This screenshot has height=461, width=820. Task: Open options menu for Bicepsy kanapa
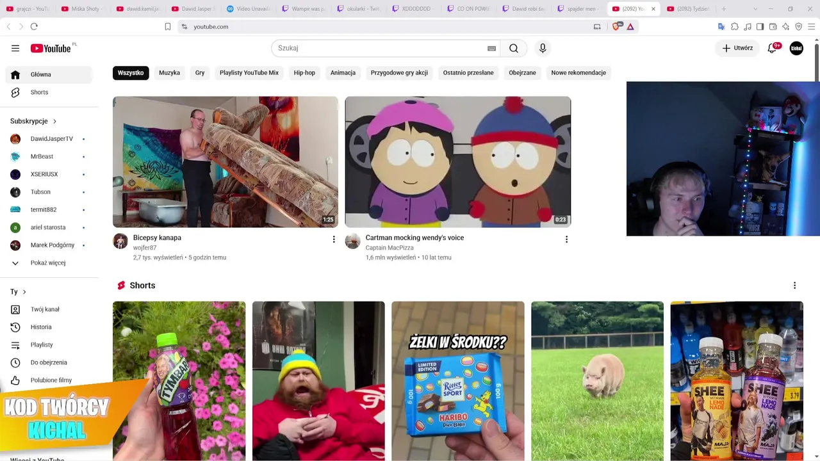pos(333,239)
